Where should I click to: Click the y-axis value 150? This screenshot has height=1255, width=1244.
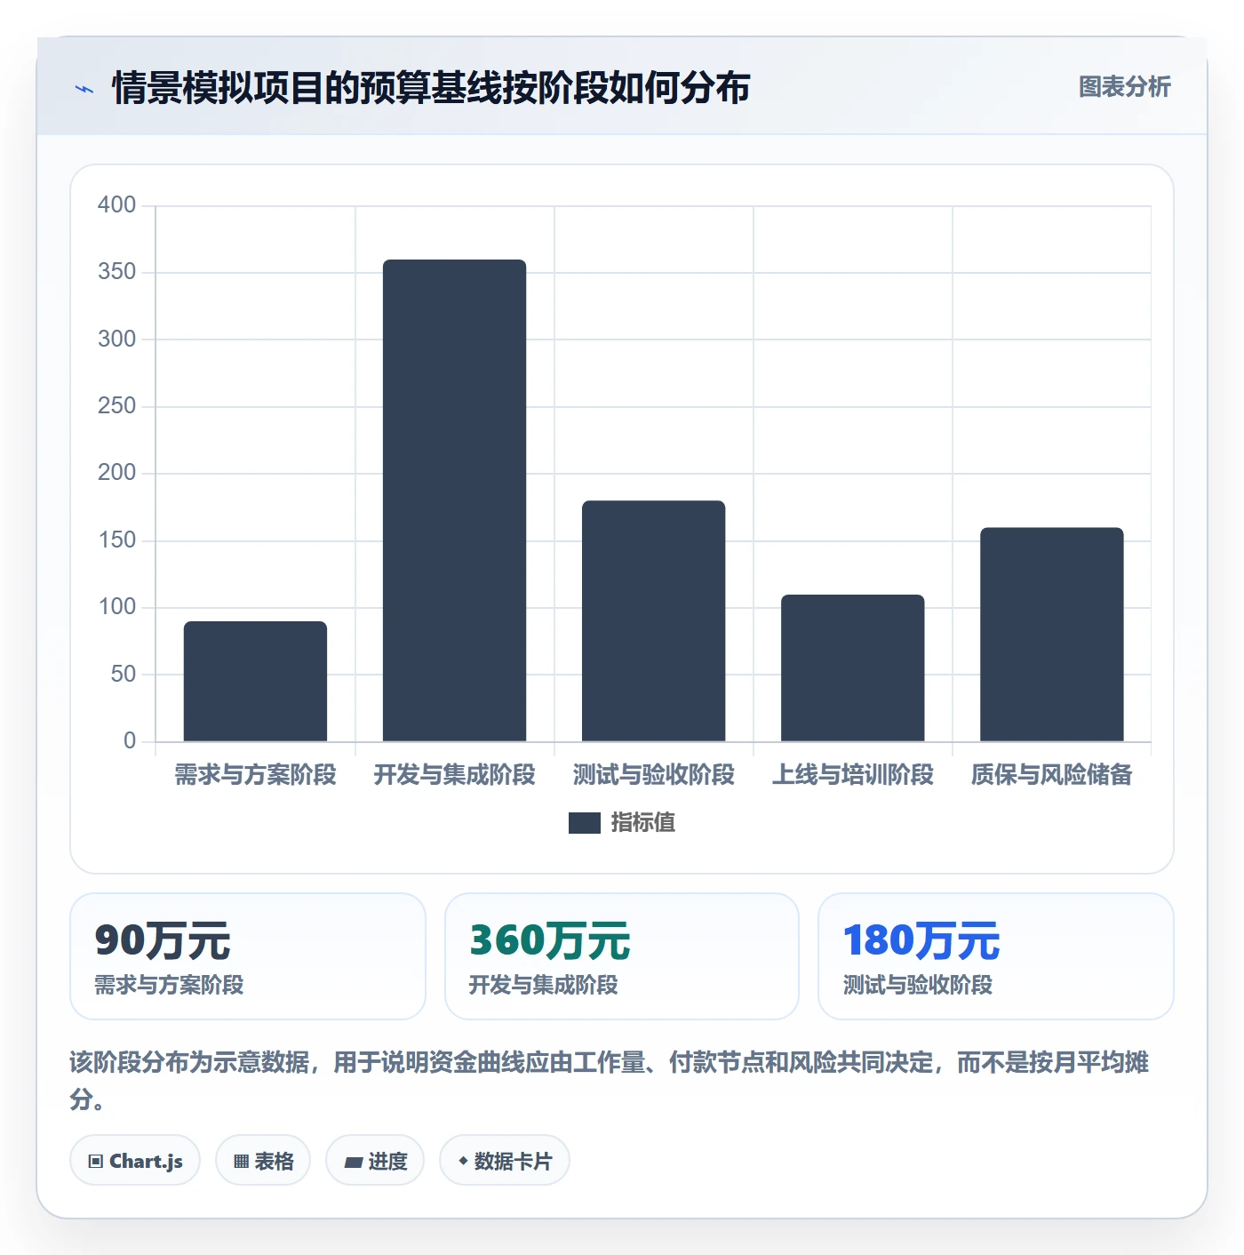click(x=116, y=540)
